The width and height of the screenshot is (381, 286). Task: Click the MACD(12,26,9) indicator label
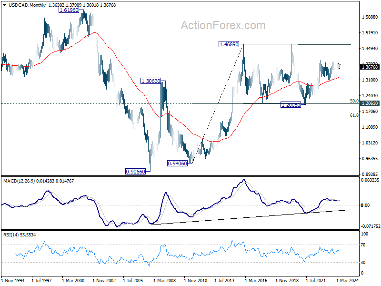pos(19,181)
